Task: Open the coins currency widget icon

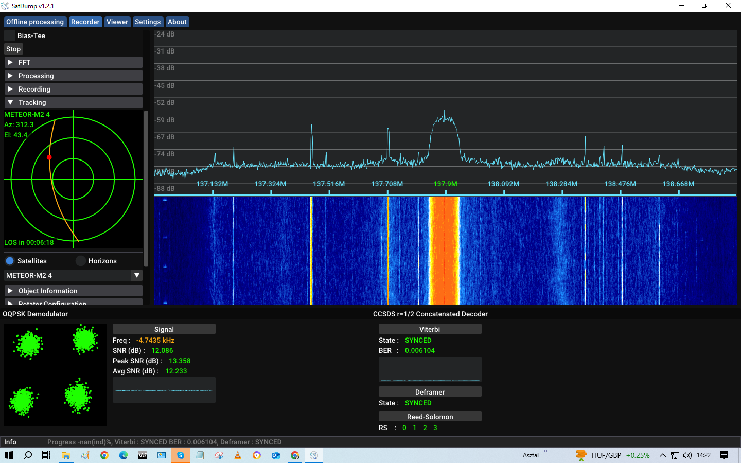Action: [x=581, y=455]
